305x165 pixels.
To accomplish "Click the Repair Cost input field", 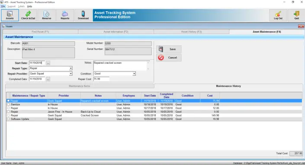I will (101, 79).
